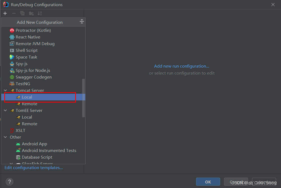Viewport: 281px width, 188px height.
Task: Open Edit configuration templates link
Action: [34, 167]
